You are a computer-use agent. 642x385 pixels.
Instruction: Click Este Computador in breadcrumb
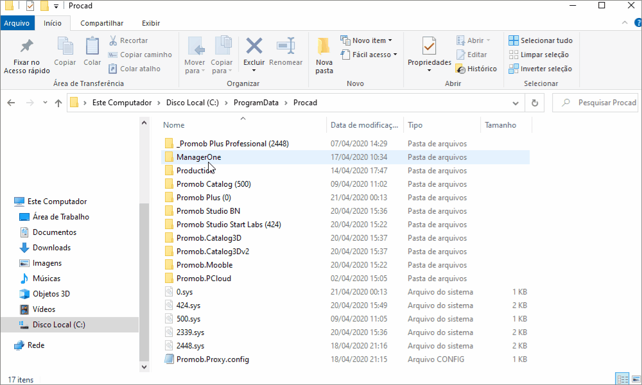(x=122, y=103)
